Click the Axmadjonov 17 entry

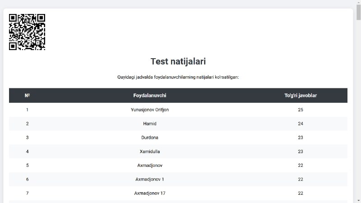(x=150, y=194)
